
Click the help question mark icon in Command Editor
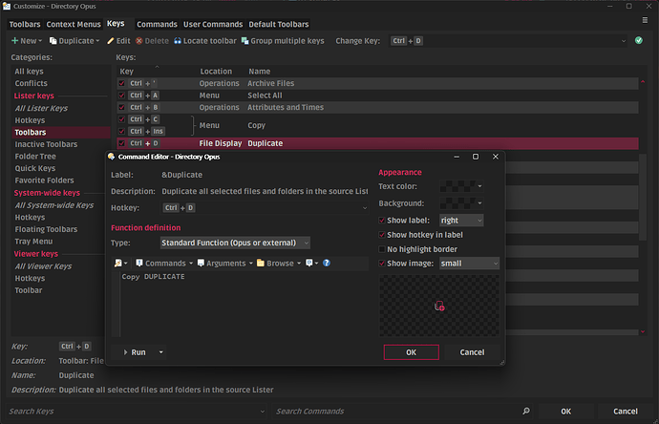(x=327, y=263)
